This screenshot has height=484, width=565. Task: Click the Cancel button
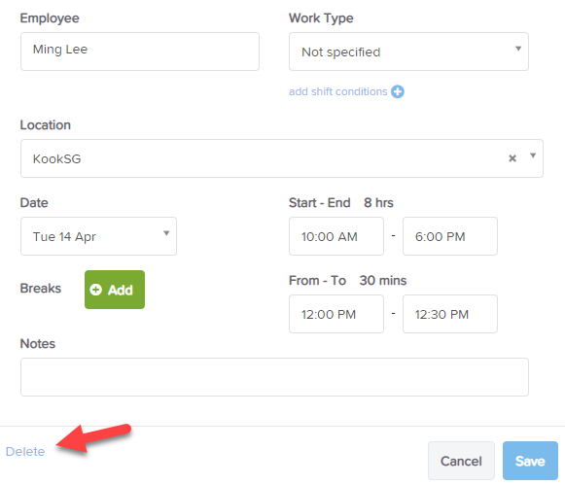[461, 461]
